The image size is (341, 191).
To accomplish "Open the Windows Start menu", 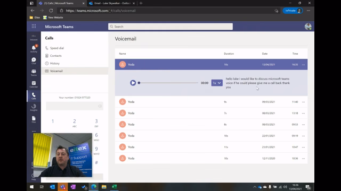I will (31, 187).
